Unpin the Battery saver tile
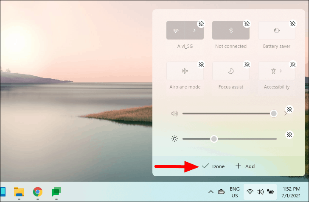 click(292, 24)
